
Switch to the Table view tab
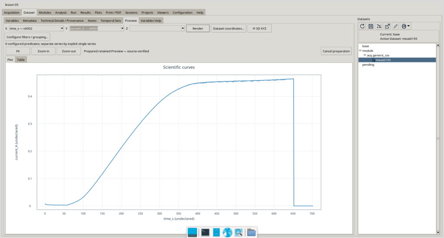(x=21, y=60)
